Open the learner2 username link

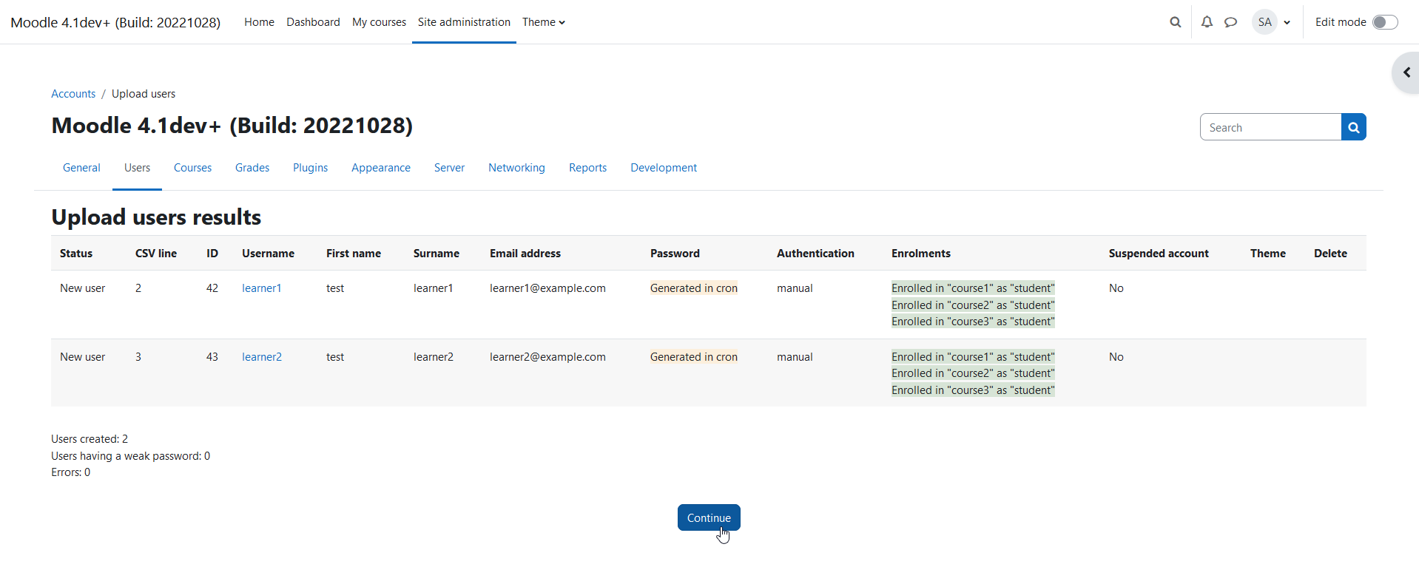pos(262,357)
